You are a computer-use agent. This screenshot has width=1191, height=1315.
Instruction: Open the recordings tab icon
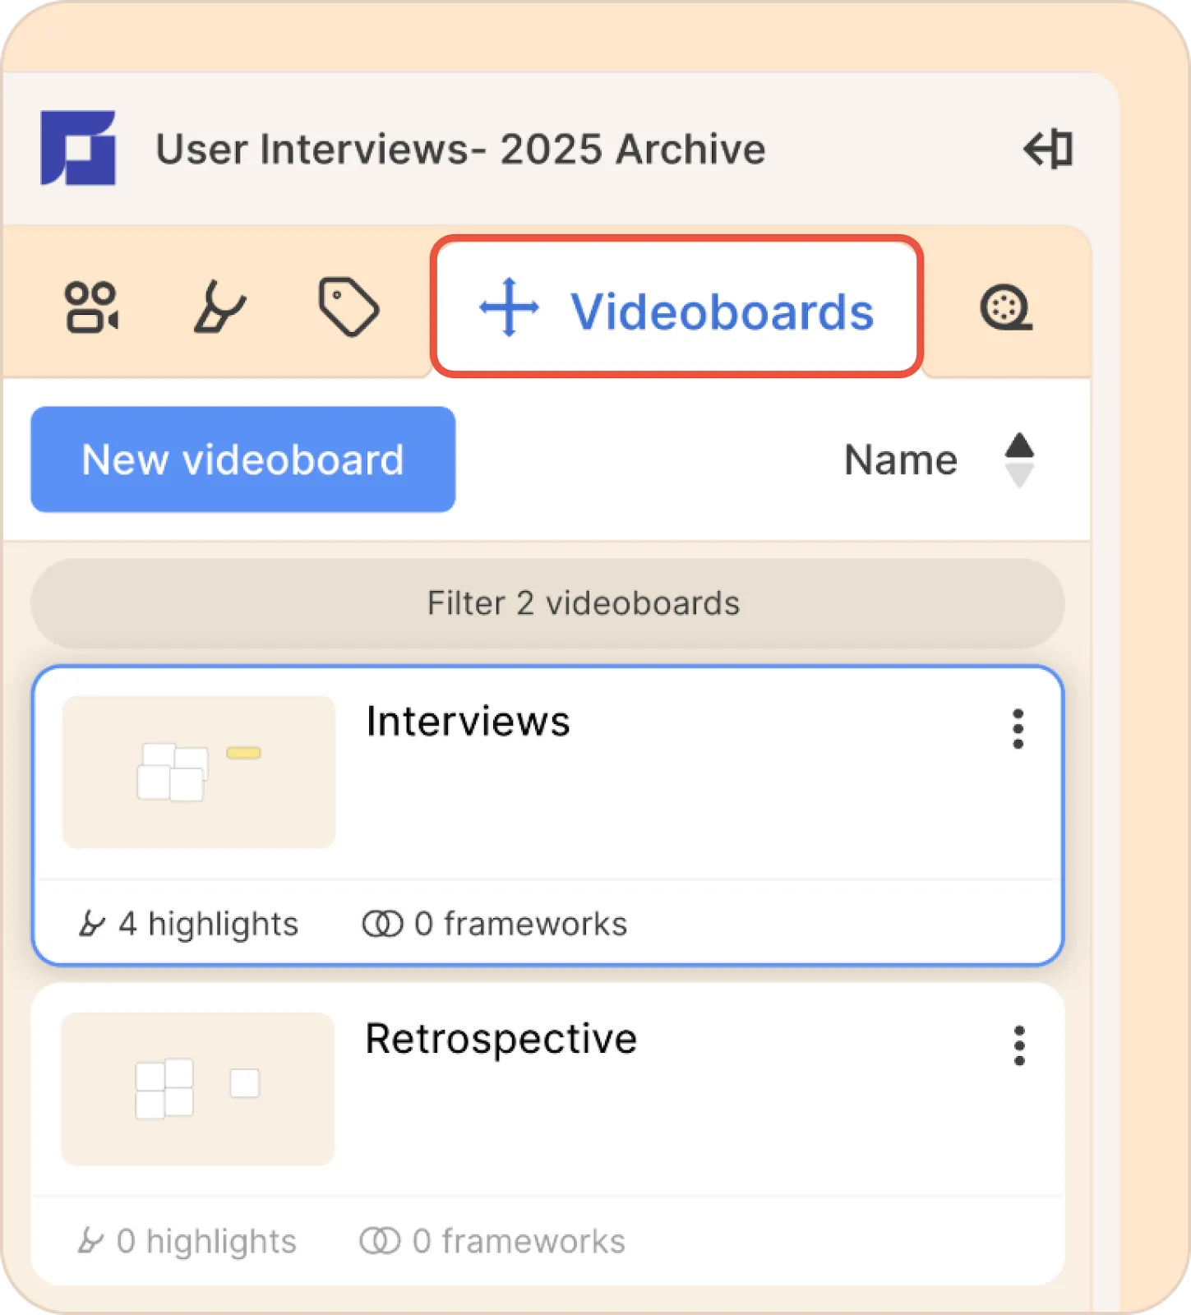(x=91, y=307)
